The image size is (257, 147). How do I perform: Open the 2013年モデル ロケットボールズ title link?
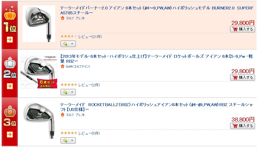coord(157,59)
